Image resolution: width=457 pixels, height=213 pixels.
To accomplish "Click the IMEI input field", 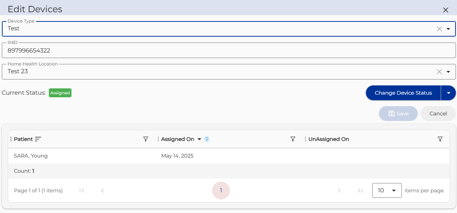I will pos(228,50).
